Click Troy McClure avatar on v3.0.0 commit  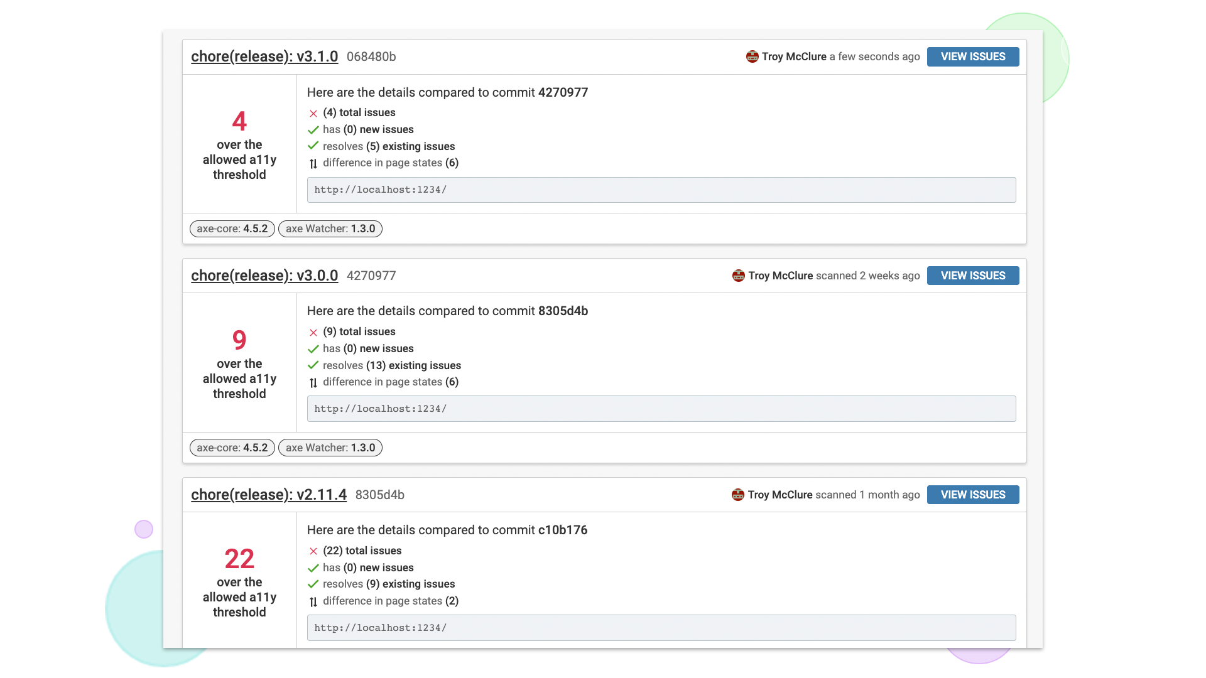(738, 276)
